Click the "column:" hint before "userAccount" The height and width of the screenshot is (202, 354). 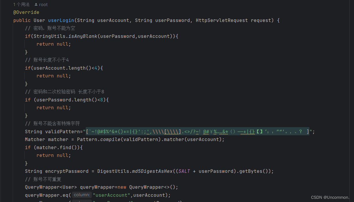coord(82,195)
